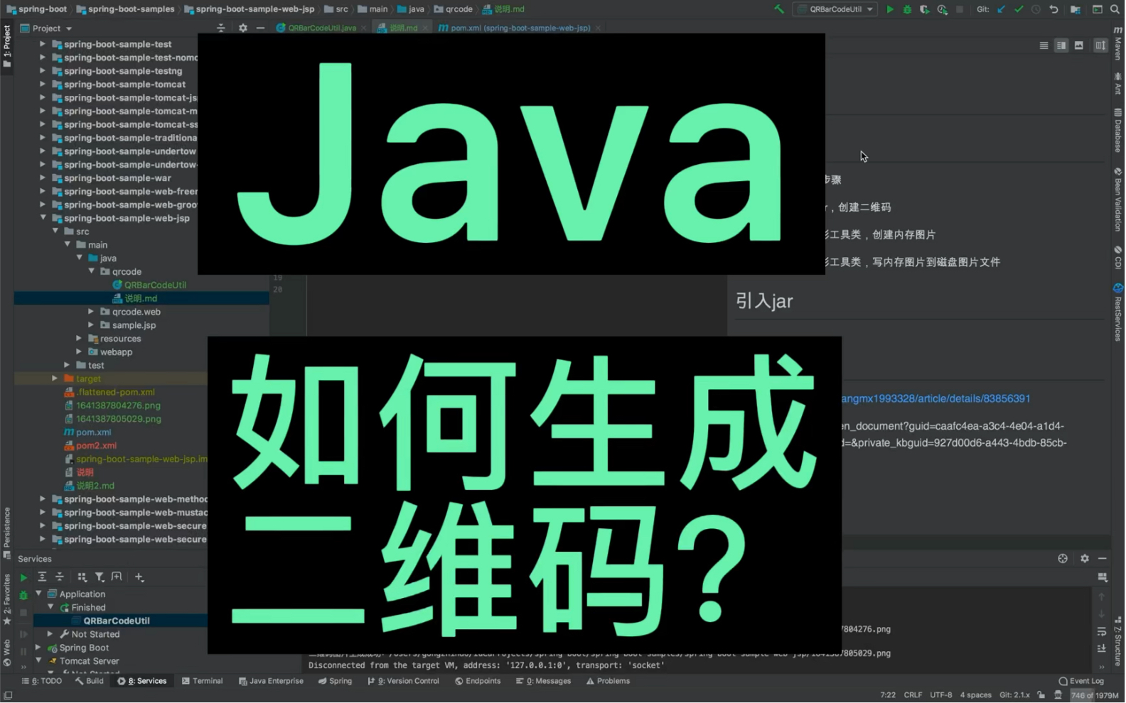
Task: Open Problems tool window tab
Action: [x=608, y=681]
